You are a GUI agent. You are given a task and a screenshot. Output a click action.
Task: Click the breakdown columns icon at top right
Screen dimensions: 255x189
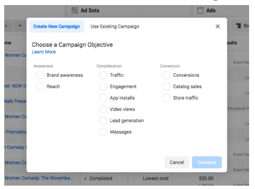pyautogui.click(x=239, y=27)
